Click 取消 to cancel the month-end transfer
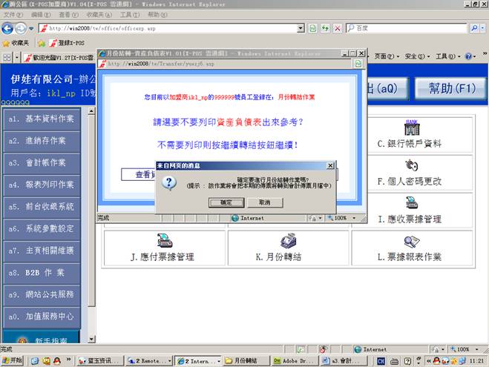The image size is (489, 367). [x=264, y=202]
